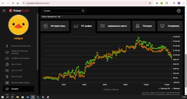Screen dimensions: 187x99
Task: Select Rush & Cash in sidebar
Action: (x=18, y=76)
